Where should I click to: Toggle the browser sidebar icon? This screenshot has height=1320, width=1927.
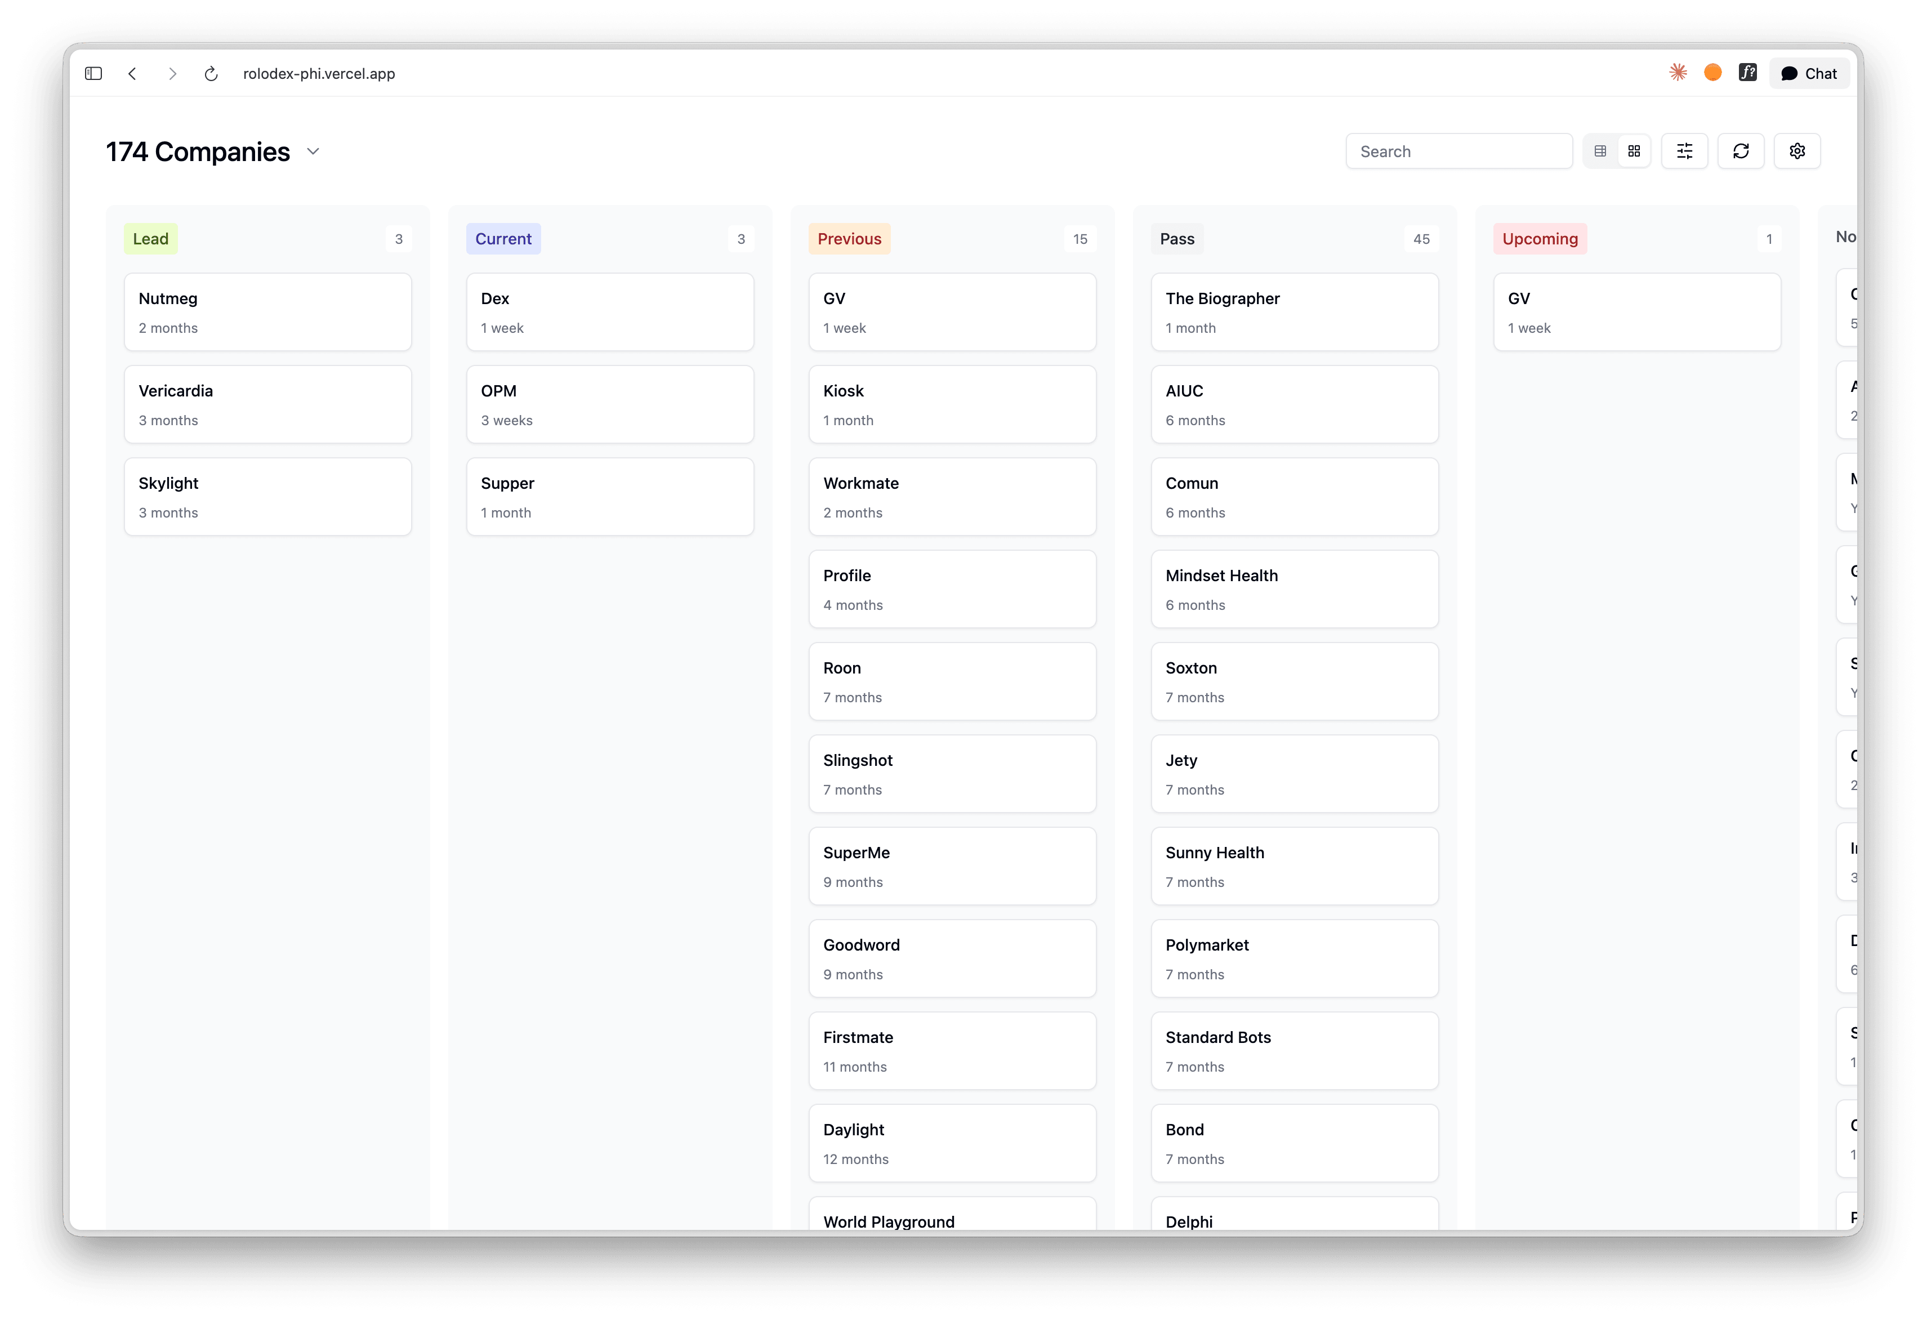[93, 74]
